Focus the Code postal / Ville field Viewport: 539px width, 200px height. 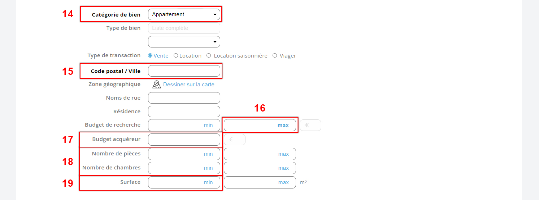(184, 71)
